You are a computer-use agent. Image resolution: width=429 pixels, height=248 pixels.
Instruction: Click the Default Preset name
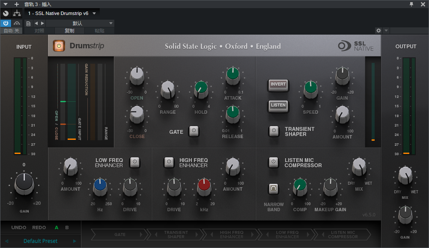pyautogui.click(x=41, y=241)
